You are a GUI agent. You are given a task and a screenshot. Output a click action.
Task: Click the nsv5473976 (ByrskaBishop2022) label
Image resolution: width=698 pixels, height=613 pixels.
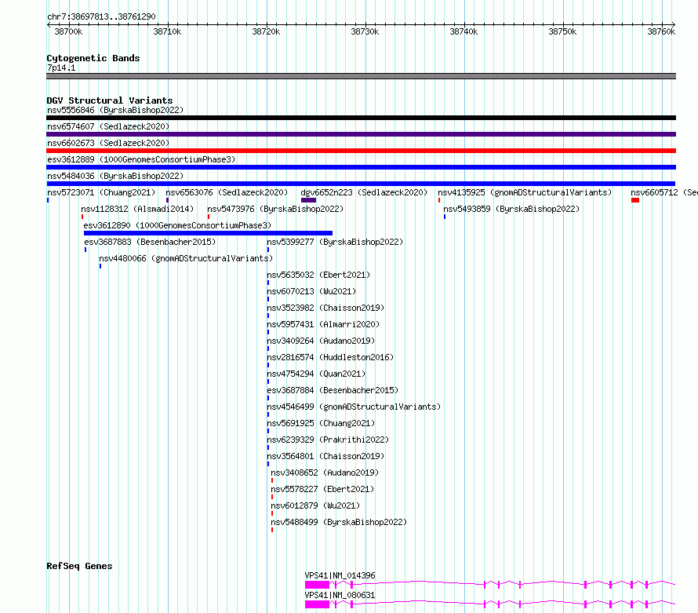pyautogui.click(x=275, y=209)
